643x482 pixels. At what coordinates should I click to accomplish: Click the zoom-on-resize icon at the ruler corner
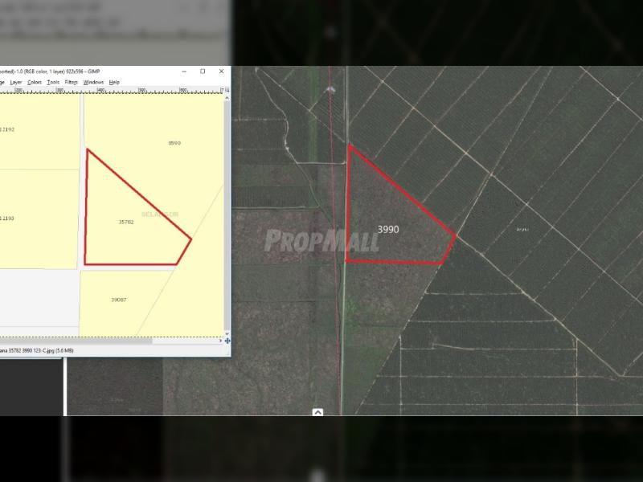(227, 90)
